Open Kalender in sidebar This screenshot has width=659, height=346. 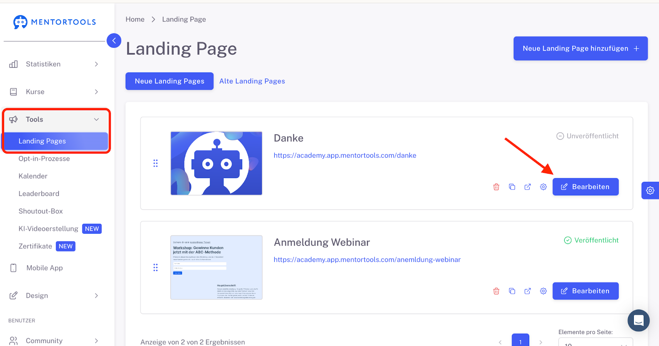click(x=33, y=176)
